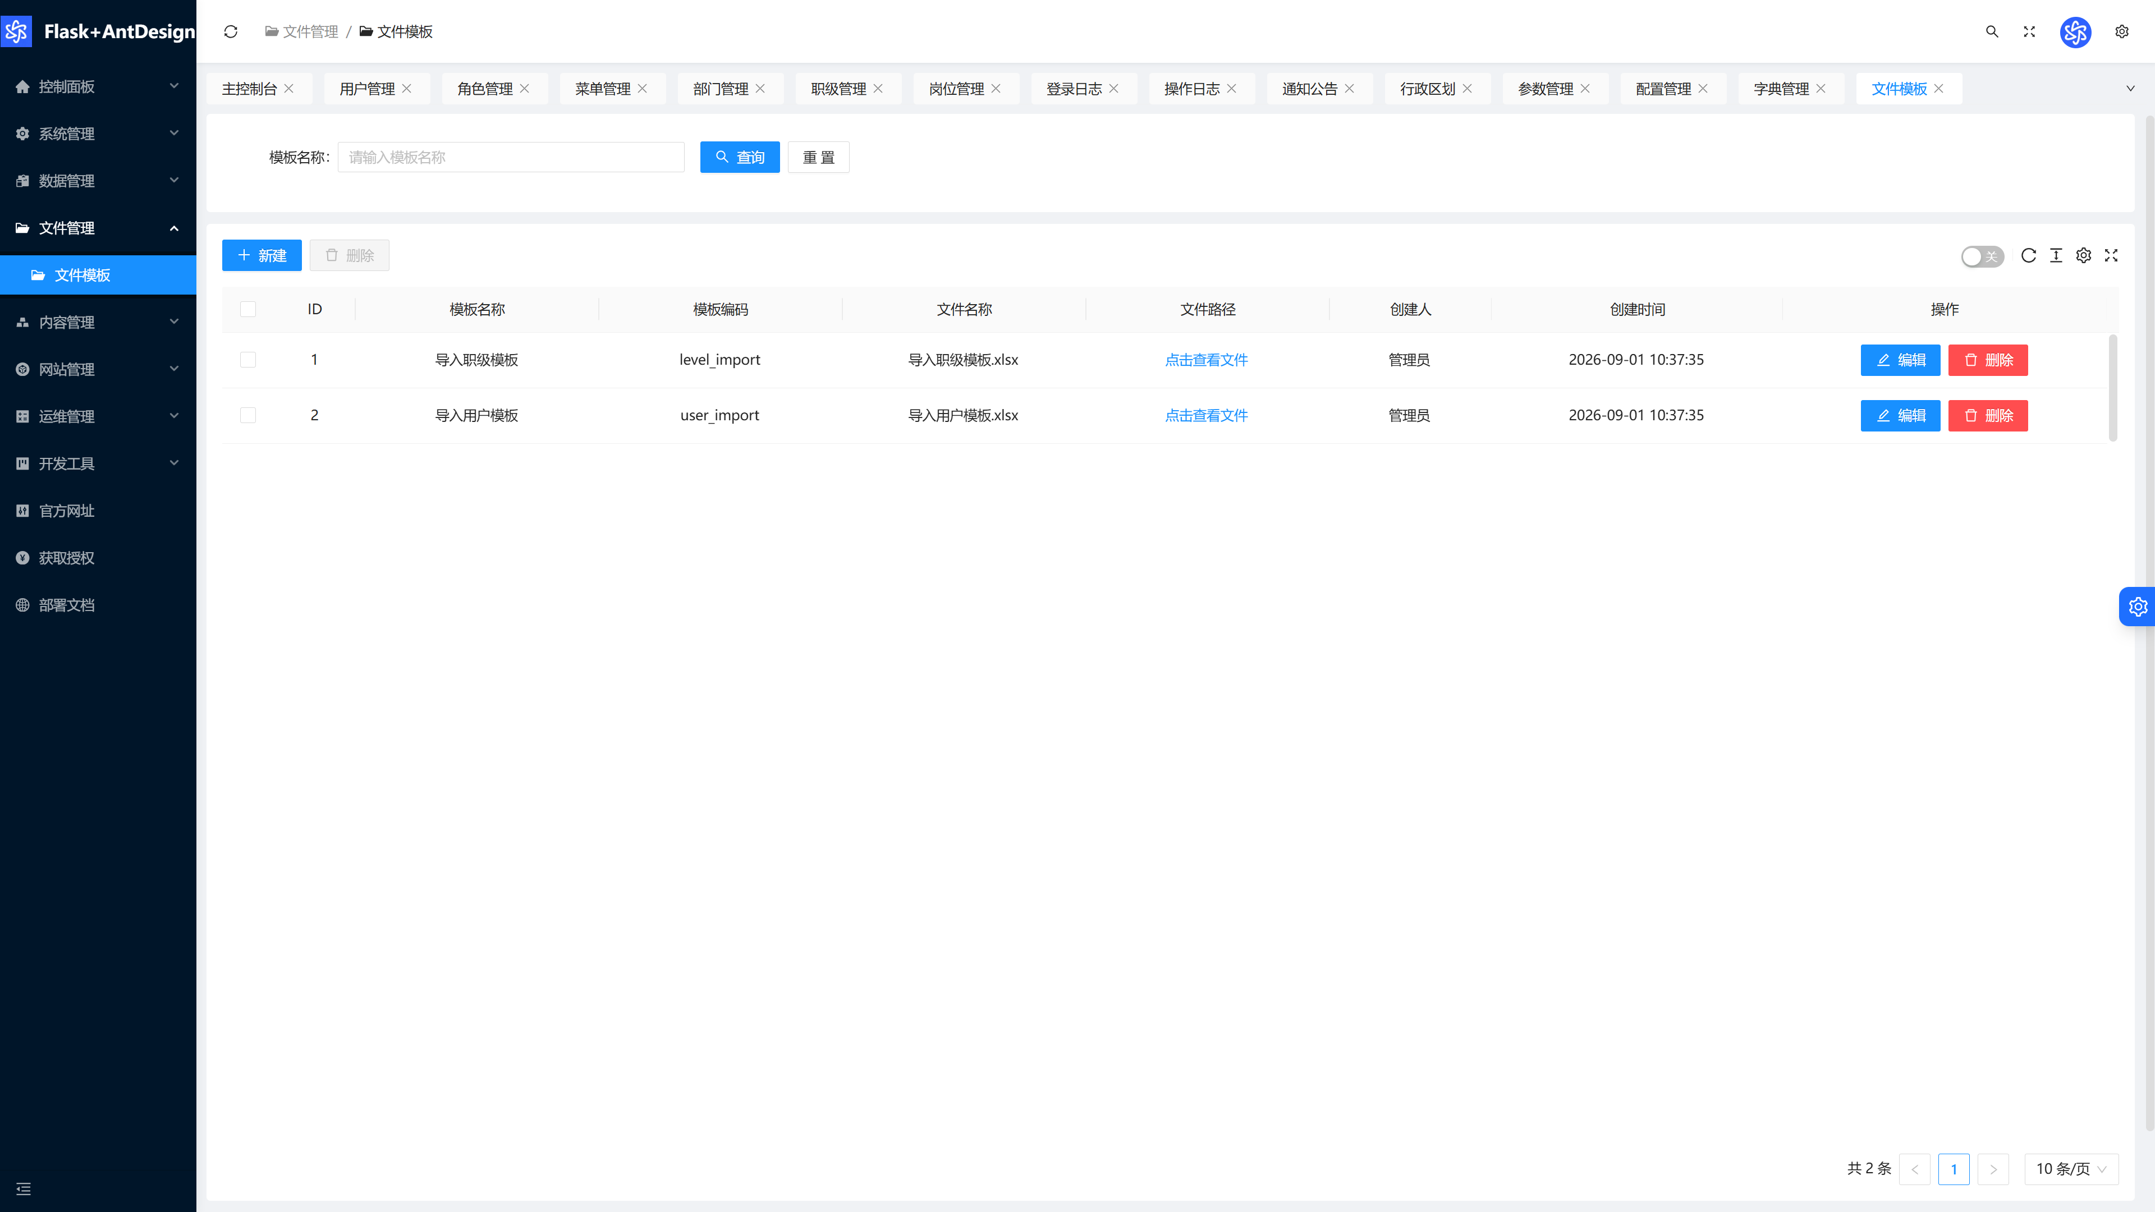
Task: Open the header search icon
Action: click(1992, 32)
